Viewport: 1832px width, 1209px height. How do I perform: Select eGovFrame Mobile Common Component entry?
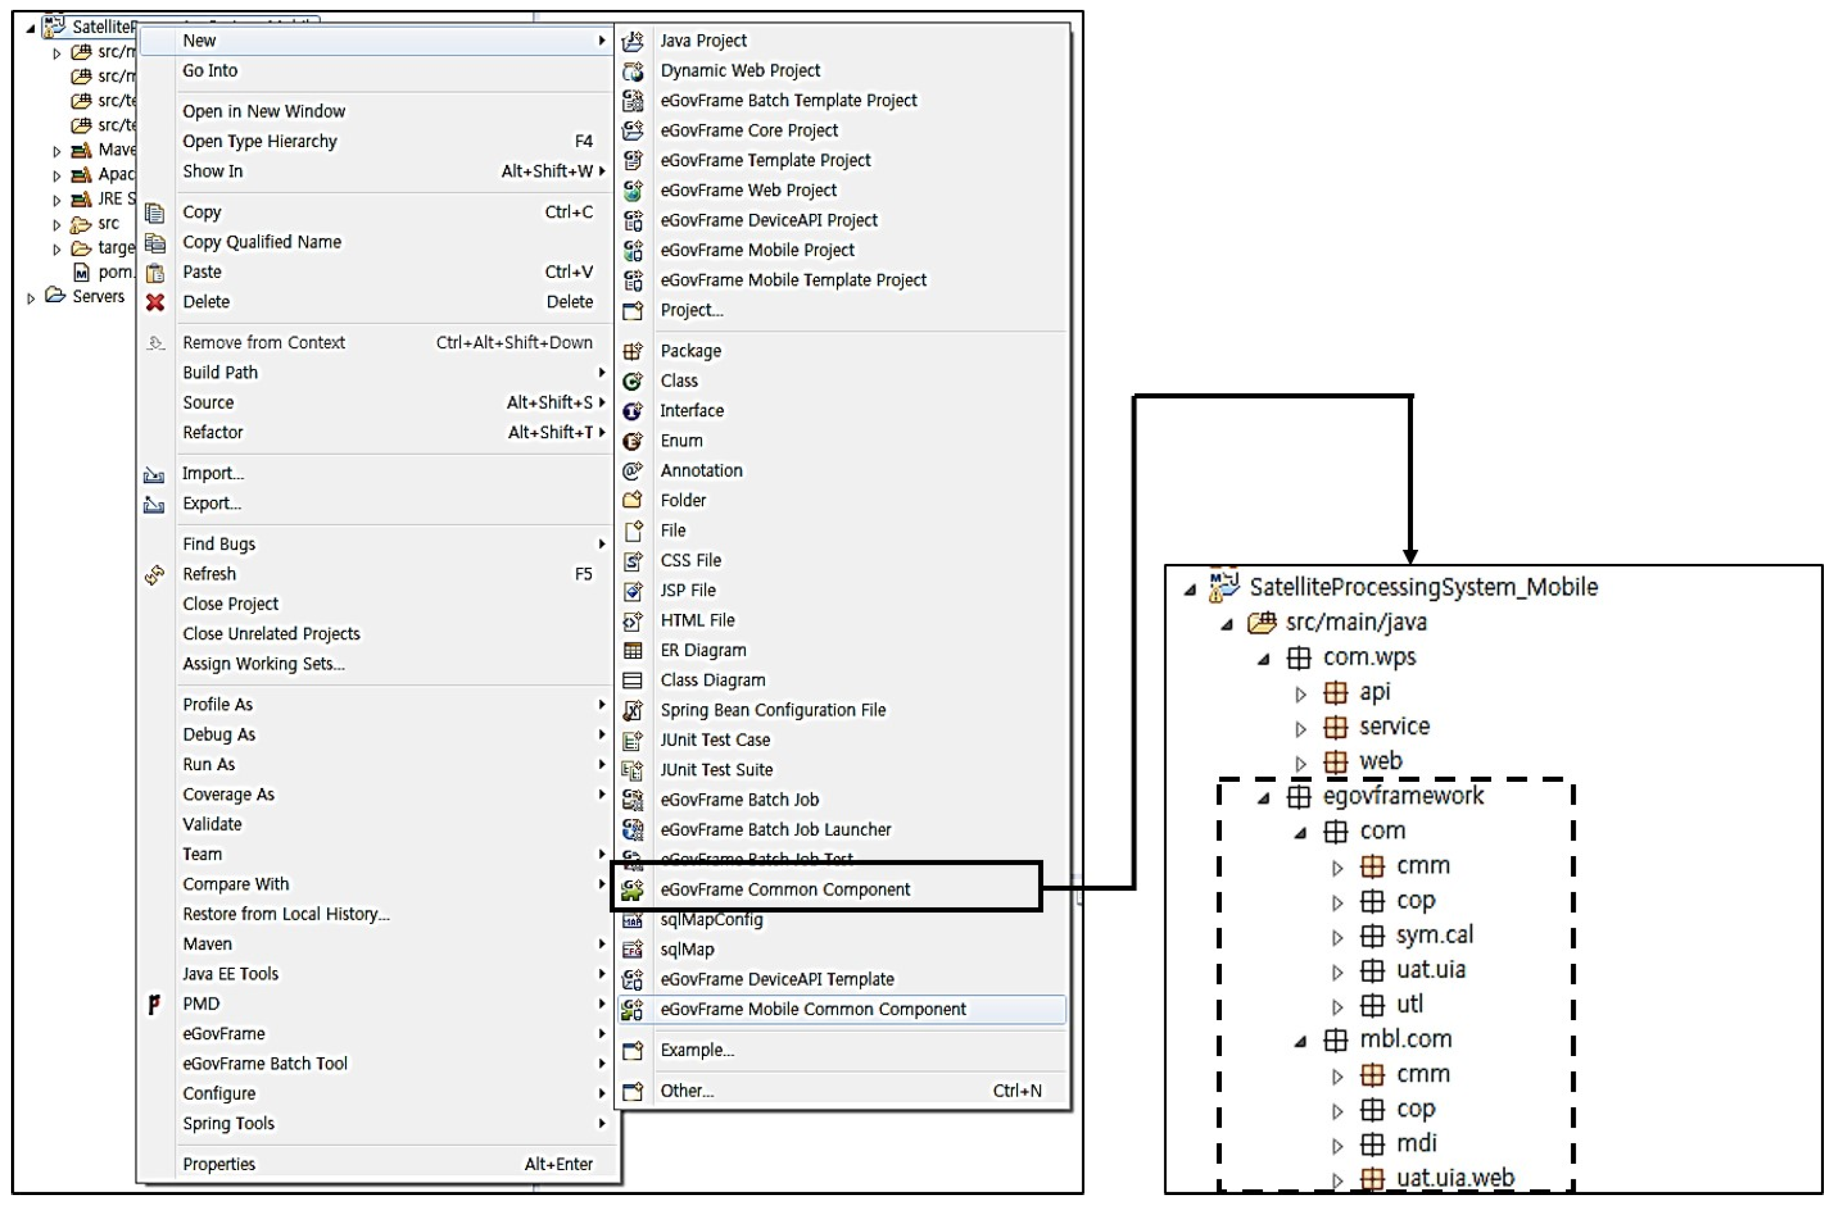click(x=813, y=1009)
